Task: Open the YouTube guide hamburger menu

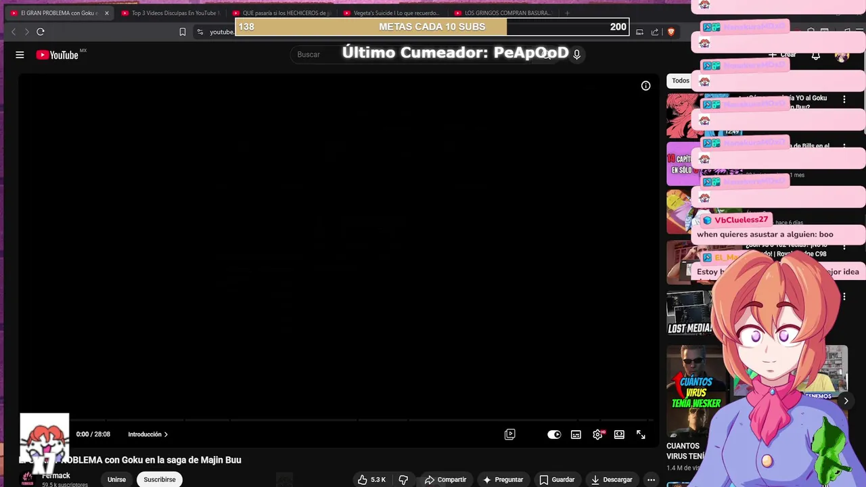Action: 20,55
